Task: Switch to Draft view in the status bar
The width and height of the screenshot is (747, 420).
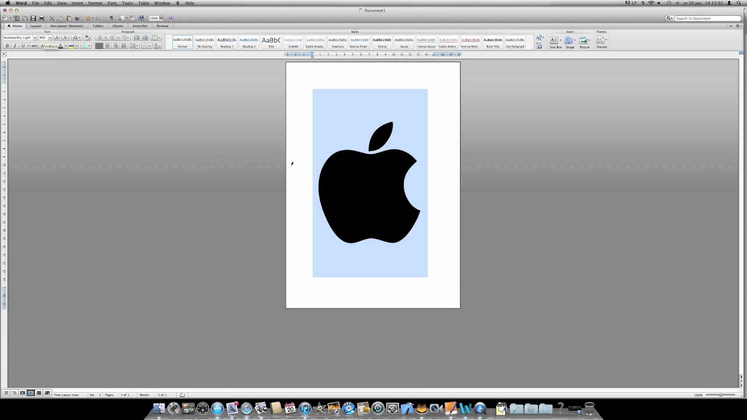Action: pyautogui.click(x=6, y=393)
